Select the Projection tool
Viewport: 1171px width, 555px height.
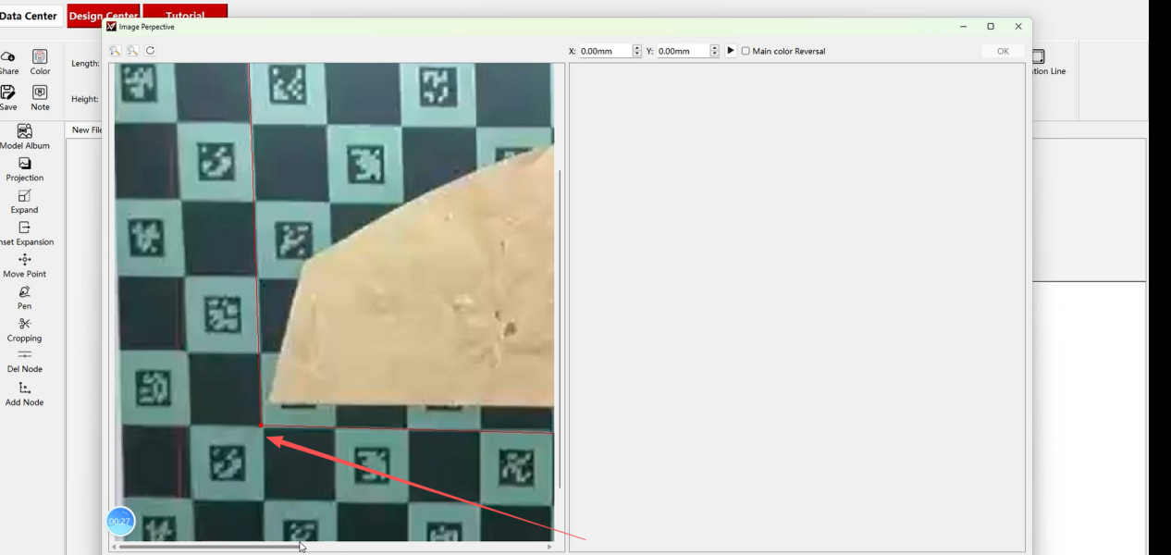point(25,168)
